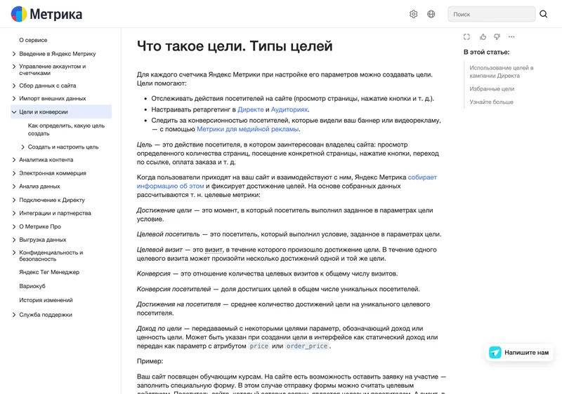Open Введение в Яндекс Метрику label
Viewport: 562px width, 394px height.
point(58,53)
